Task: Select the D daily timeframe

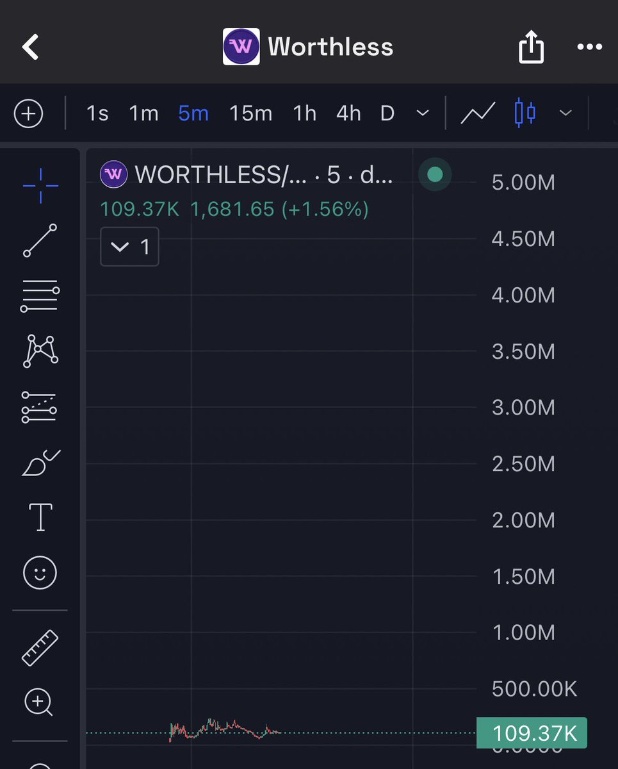Action: pos(387,113)
